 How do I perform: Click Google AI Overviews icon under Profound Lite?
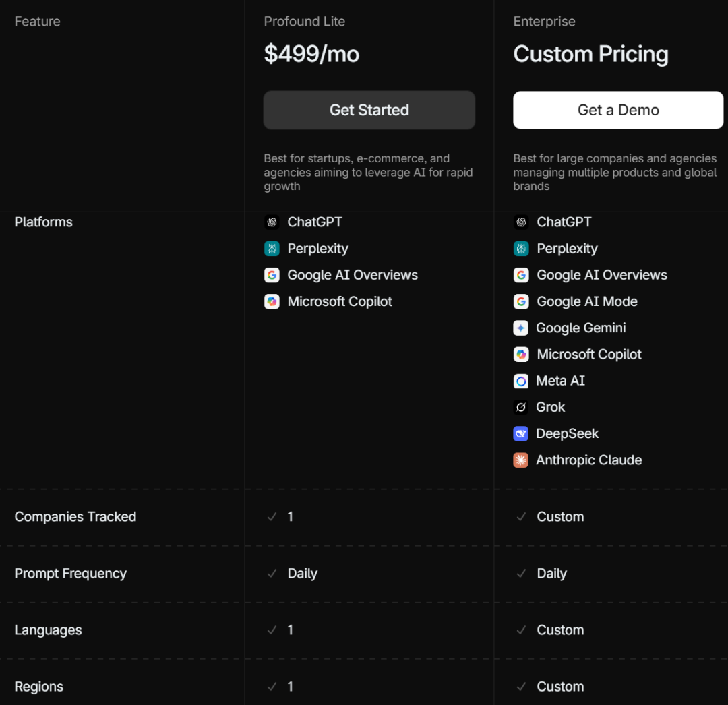pos(272,275)
